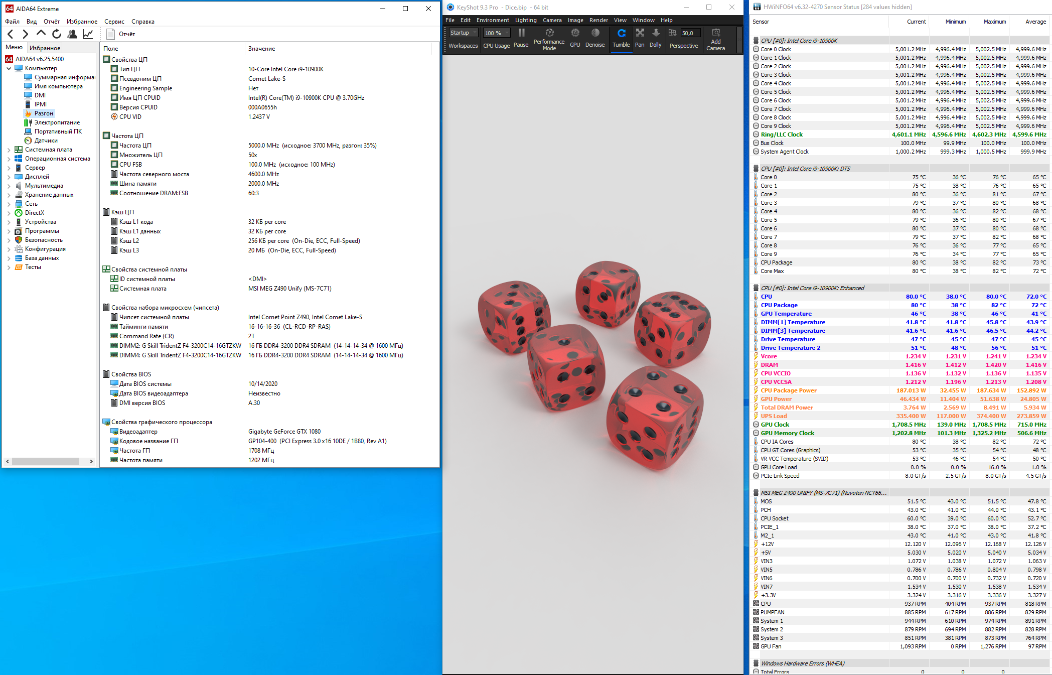
Task: Click the Add Camera icon
Action: tap(716, 38)
